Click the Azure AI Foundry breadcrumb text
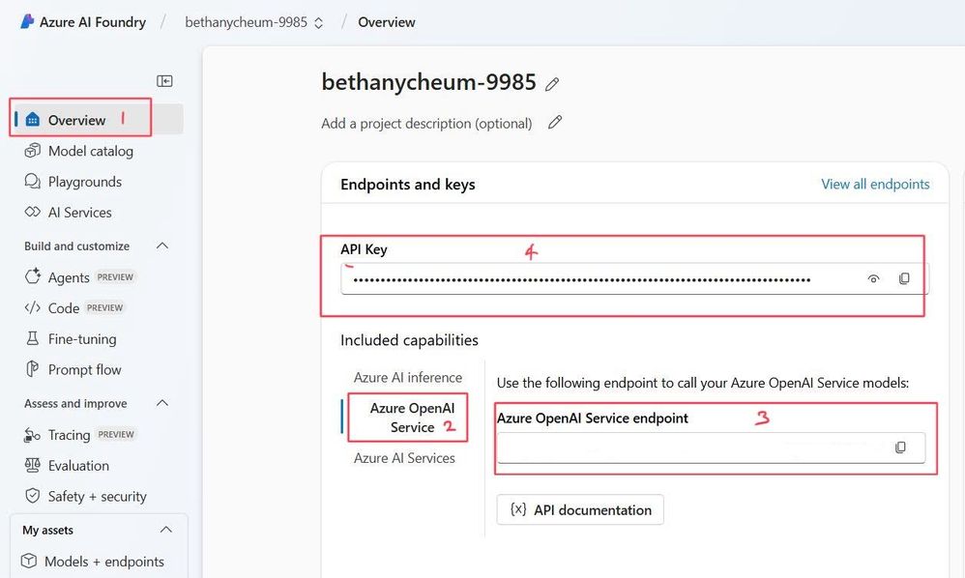Viewport: 965px width, 578px height. (92, 22)
